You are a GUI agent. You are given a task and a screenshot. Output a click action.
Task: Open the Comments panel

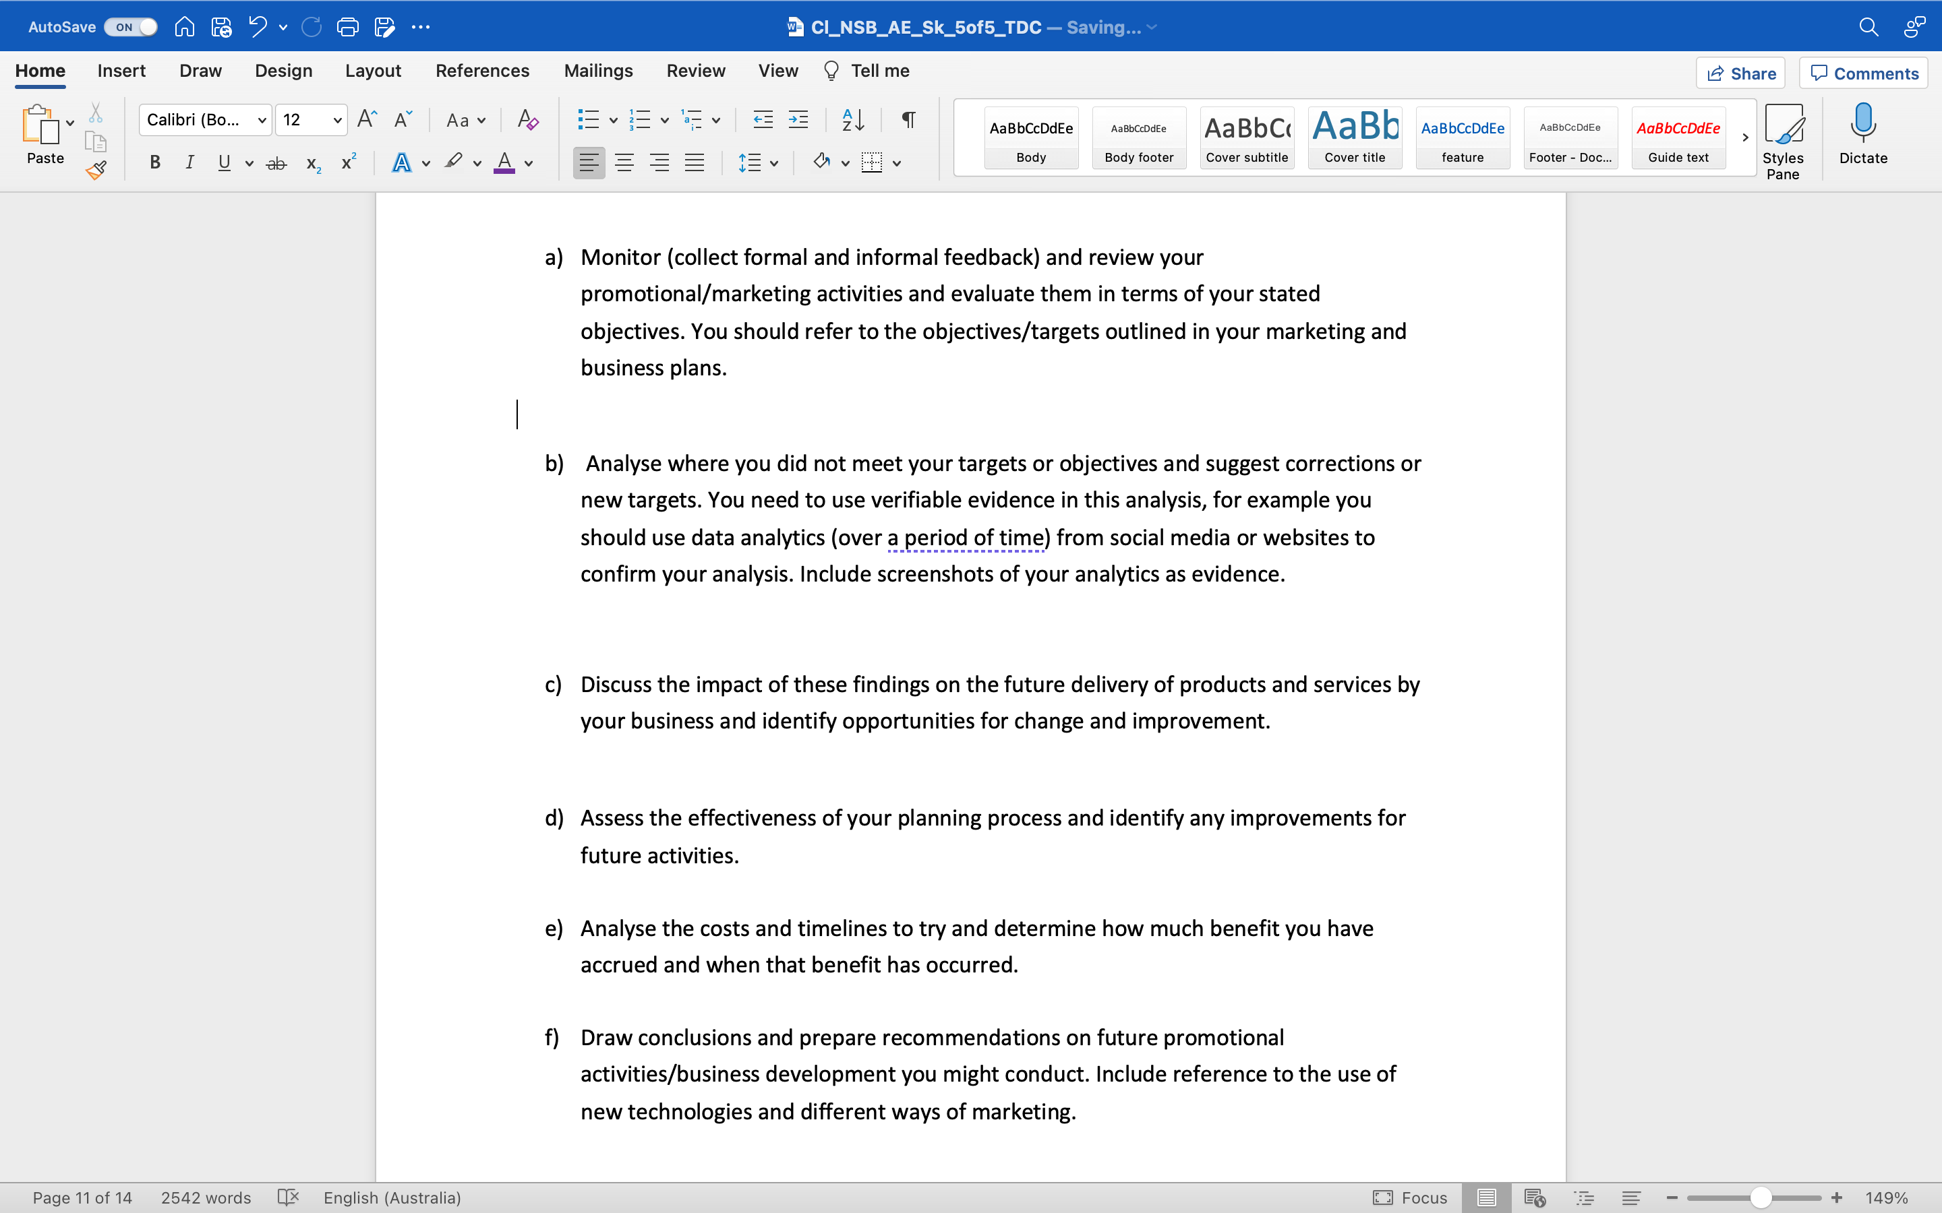(1862, 73)
